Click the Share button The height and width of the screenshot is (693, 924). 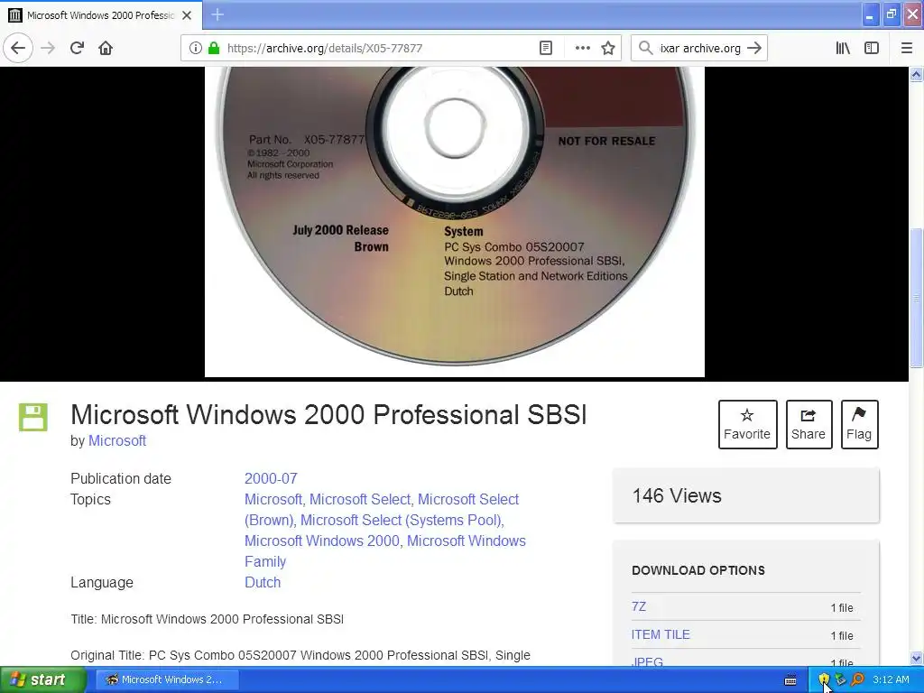click(x=808, y=424)
